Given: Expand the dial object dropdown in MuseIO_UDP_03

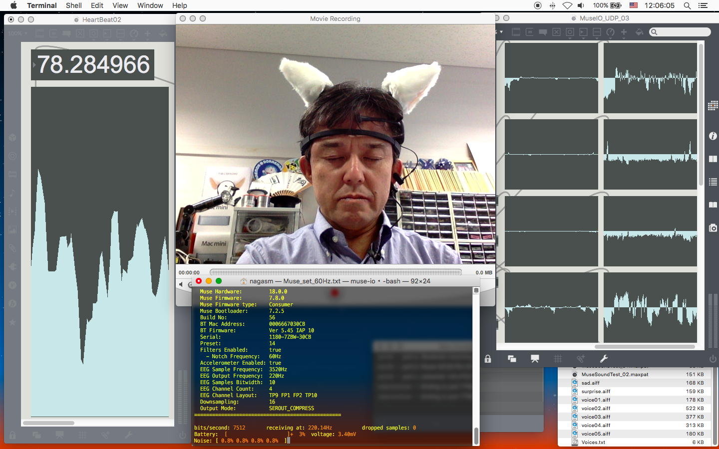Looking at the screenshot, I should point(610,32).
